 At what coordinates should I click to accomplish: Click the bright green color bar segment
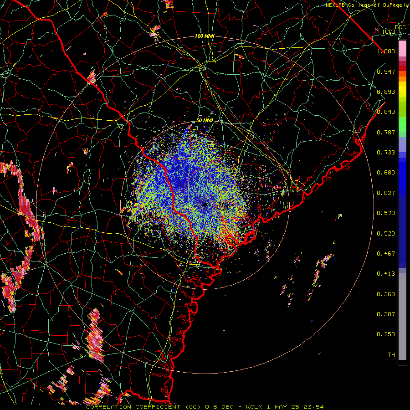coord(402,124)
